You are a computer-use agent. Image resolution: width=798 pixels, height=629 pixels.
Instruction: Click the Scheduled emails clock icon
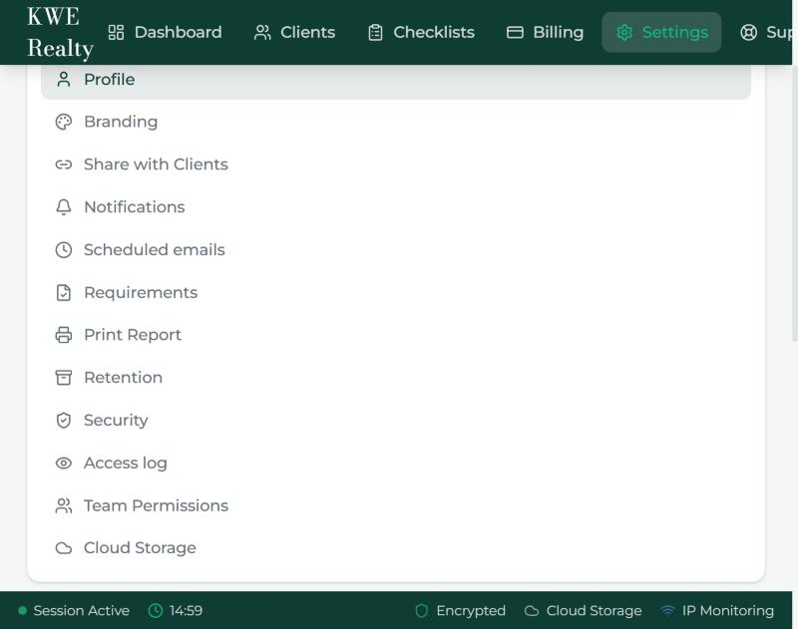pyautogui.click(x=64, y=250)
